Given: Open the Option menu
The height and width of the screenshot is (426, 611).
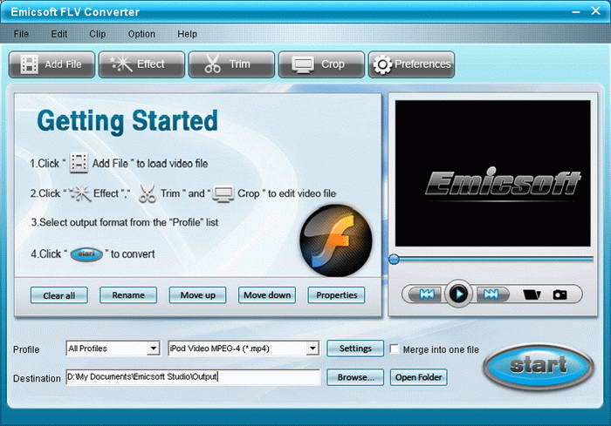Looking at the screenshot, I should point(141,34).
